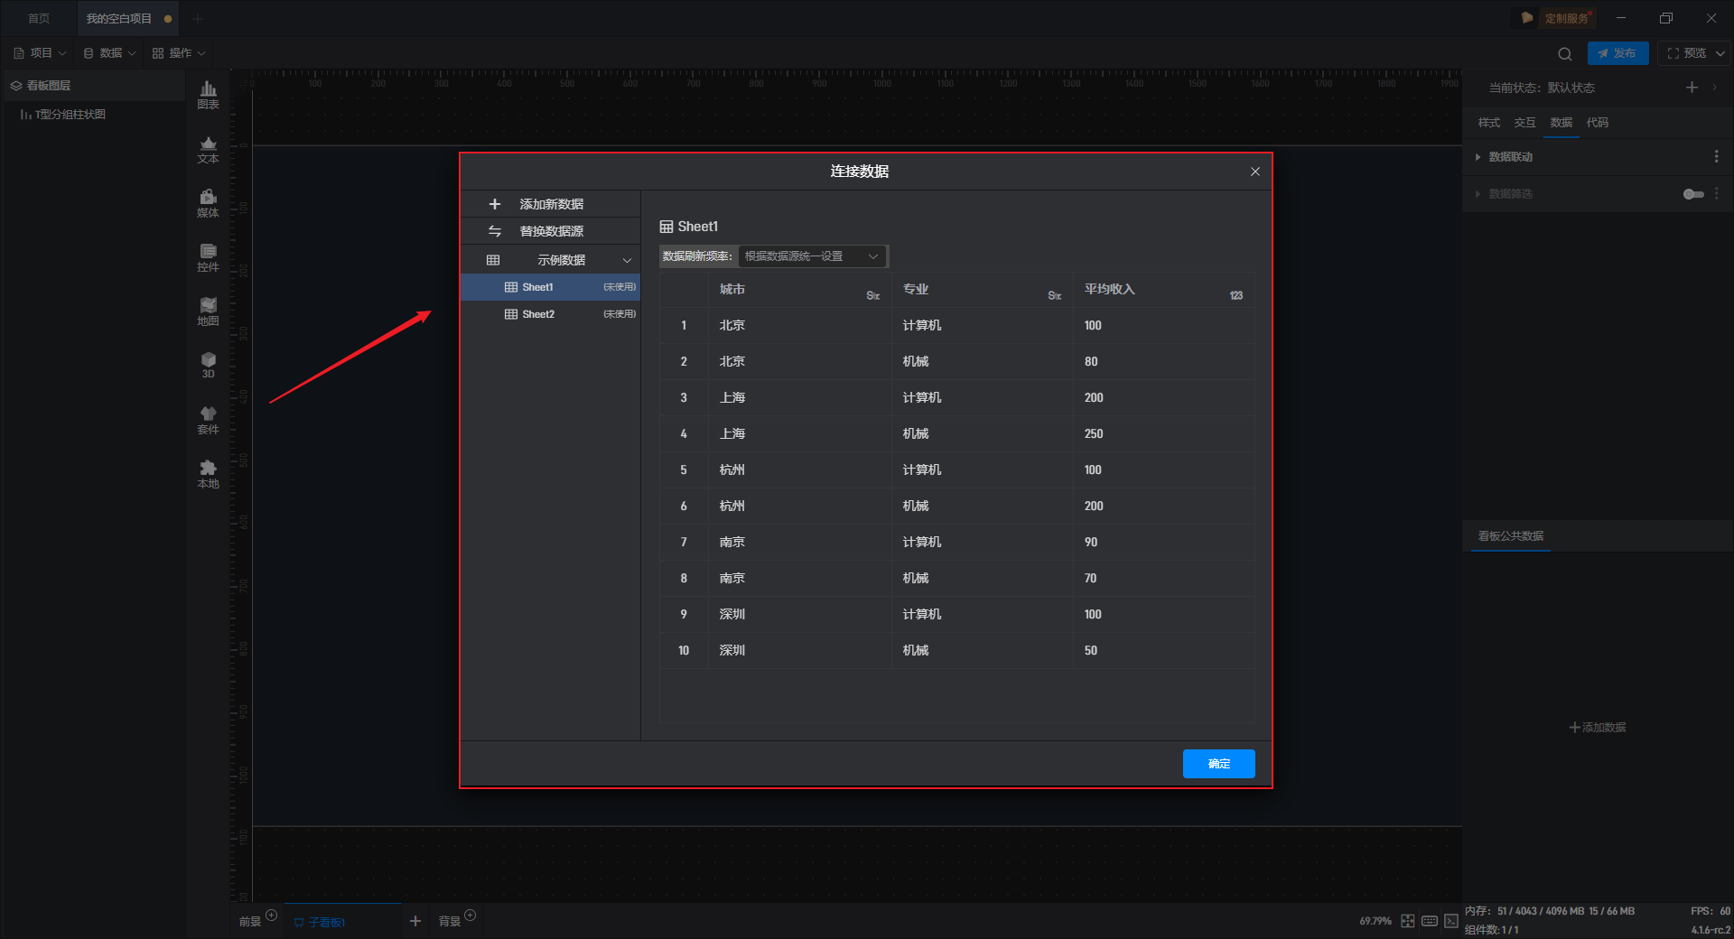This screenshot has width=1734, height=939.
Task: Open the 本地 local component panel
Action: coord(208,474)
